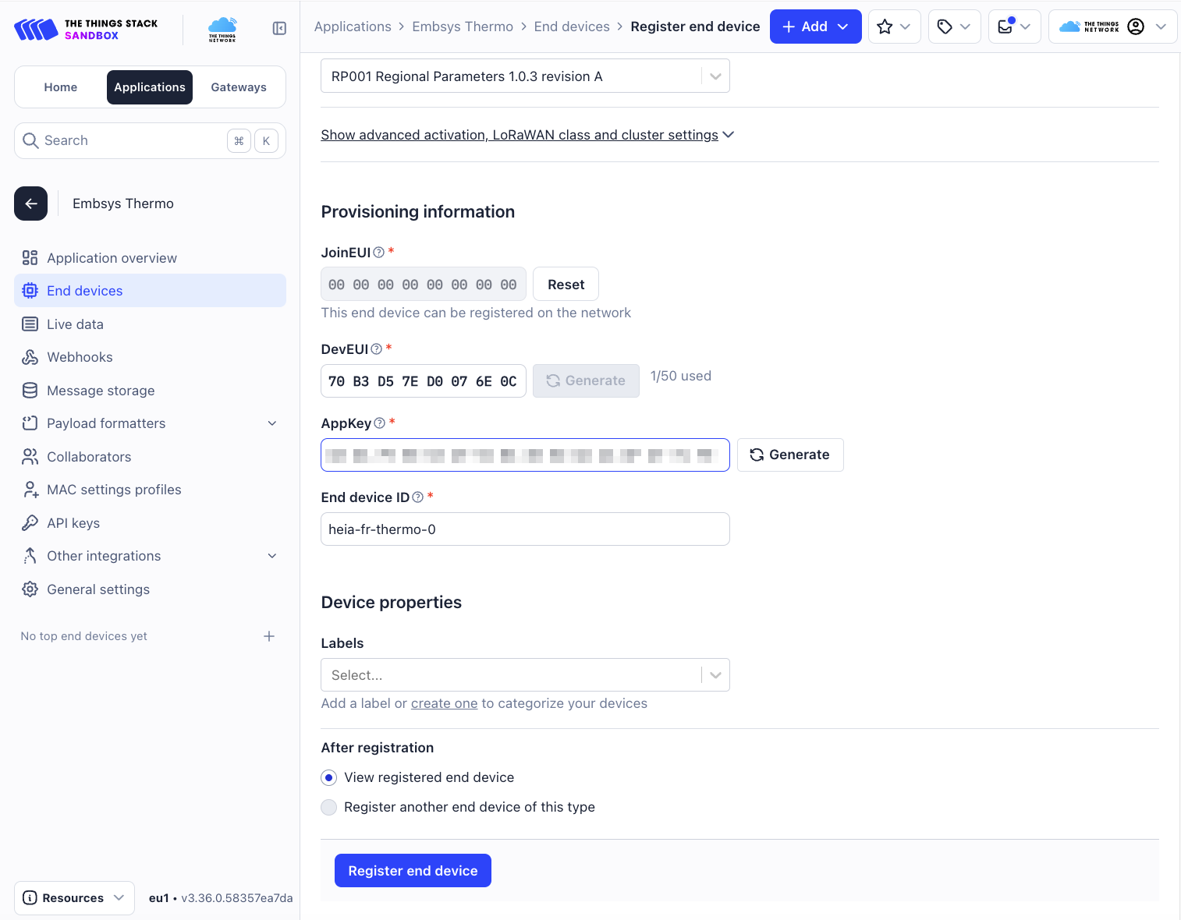Viewport: 1181px width, 920px height.
Task: Click the Register end device button
Action: coord(413,871)
